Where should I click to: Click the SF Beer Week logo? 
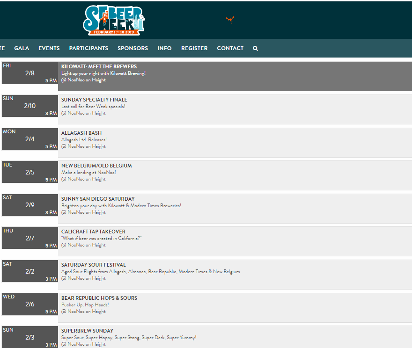tap(114, 20)
